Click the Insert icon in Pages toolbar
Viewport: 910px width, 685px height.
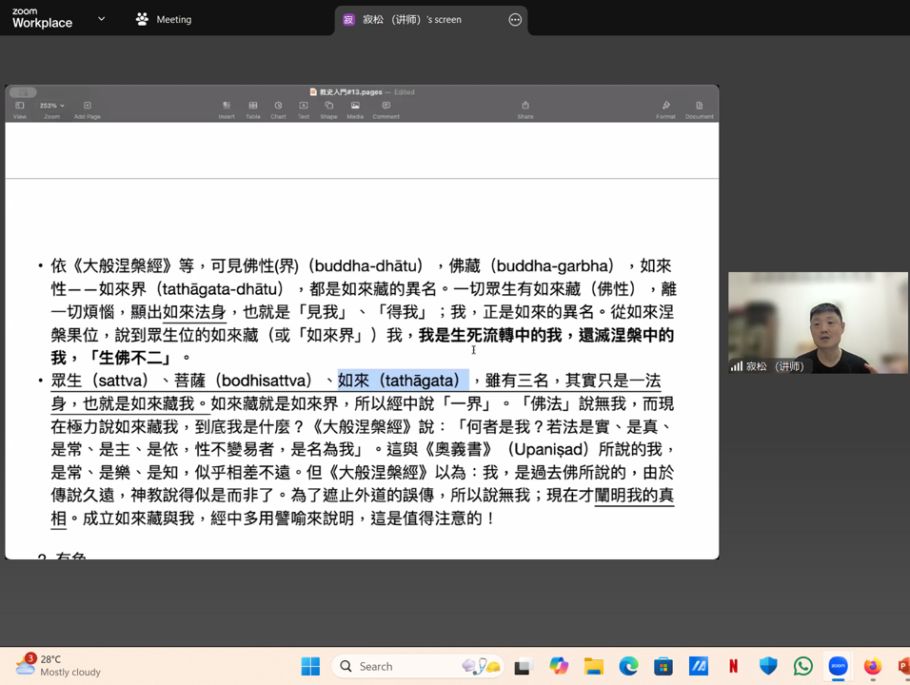(227, 107)
